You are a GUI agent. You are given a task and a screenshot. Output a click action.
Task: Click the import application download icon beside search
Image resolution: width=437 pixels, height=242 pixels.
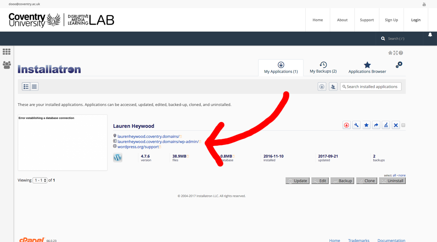click(x=322, y=87)
